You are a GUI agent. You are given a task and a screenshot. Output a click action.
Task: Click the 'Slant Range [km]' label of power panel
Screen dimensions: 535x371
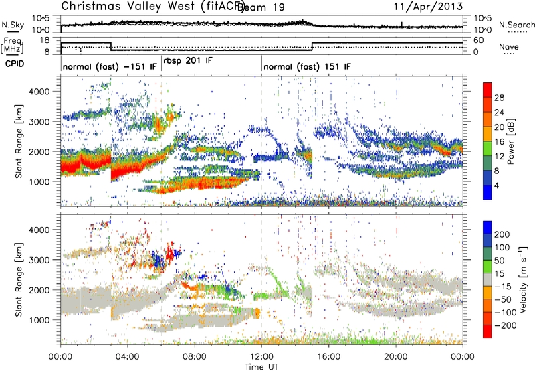point(19,141)
